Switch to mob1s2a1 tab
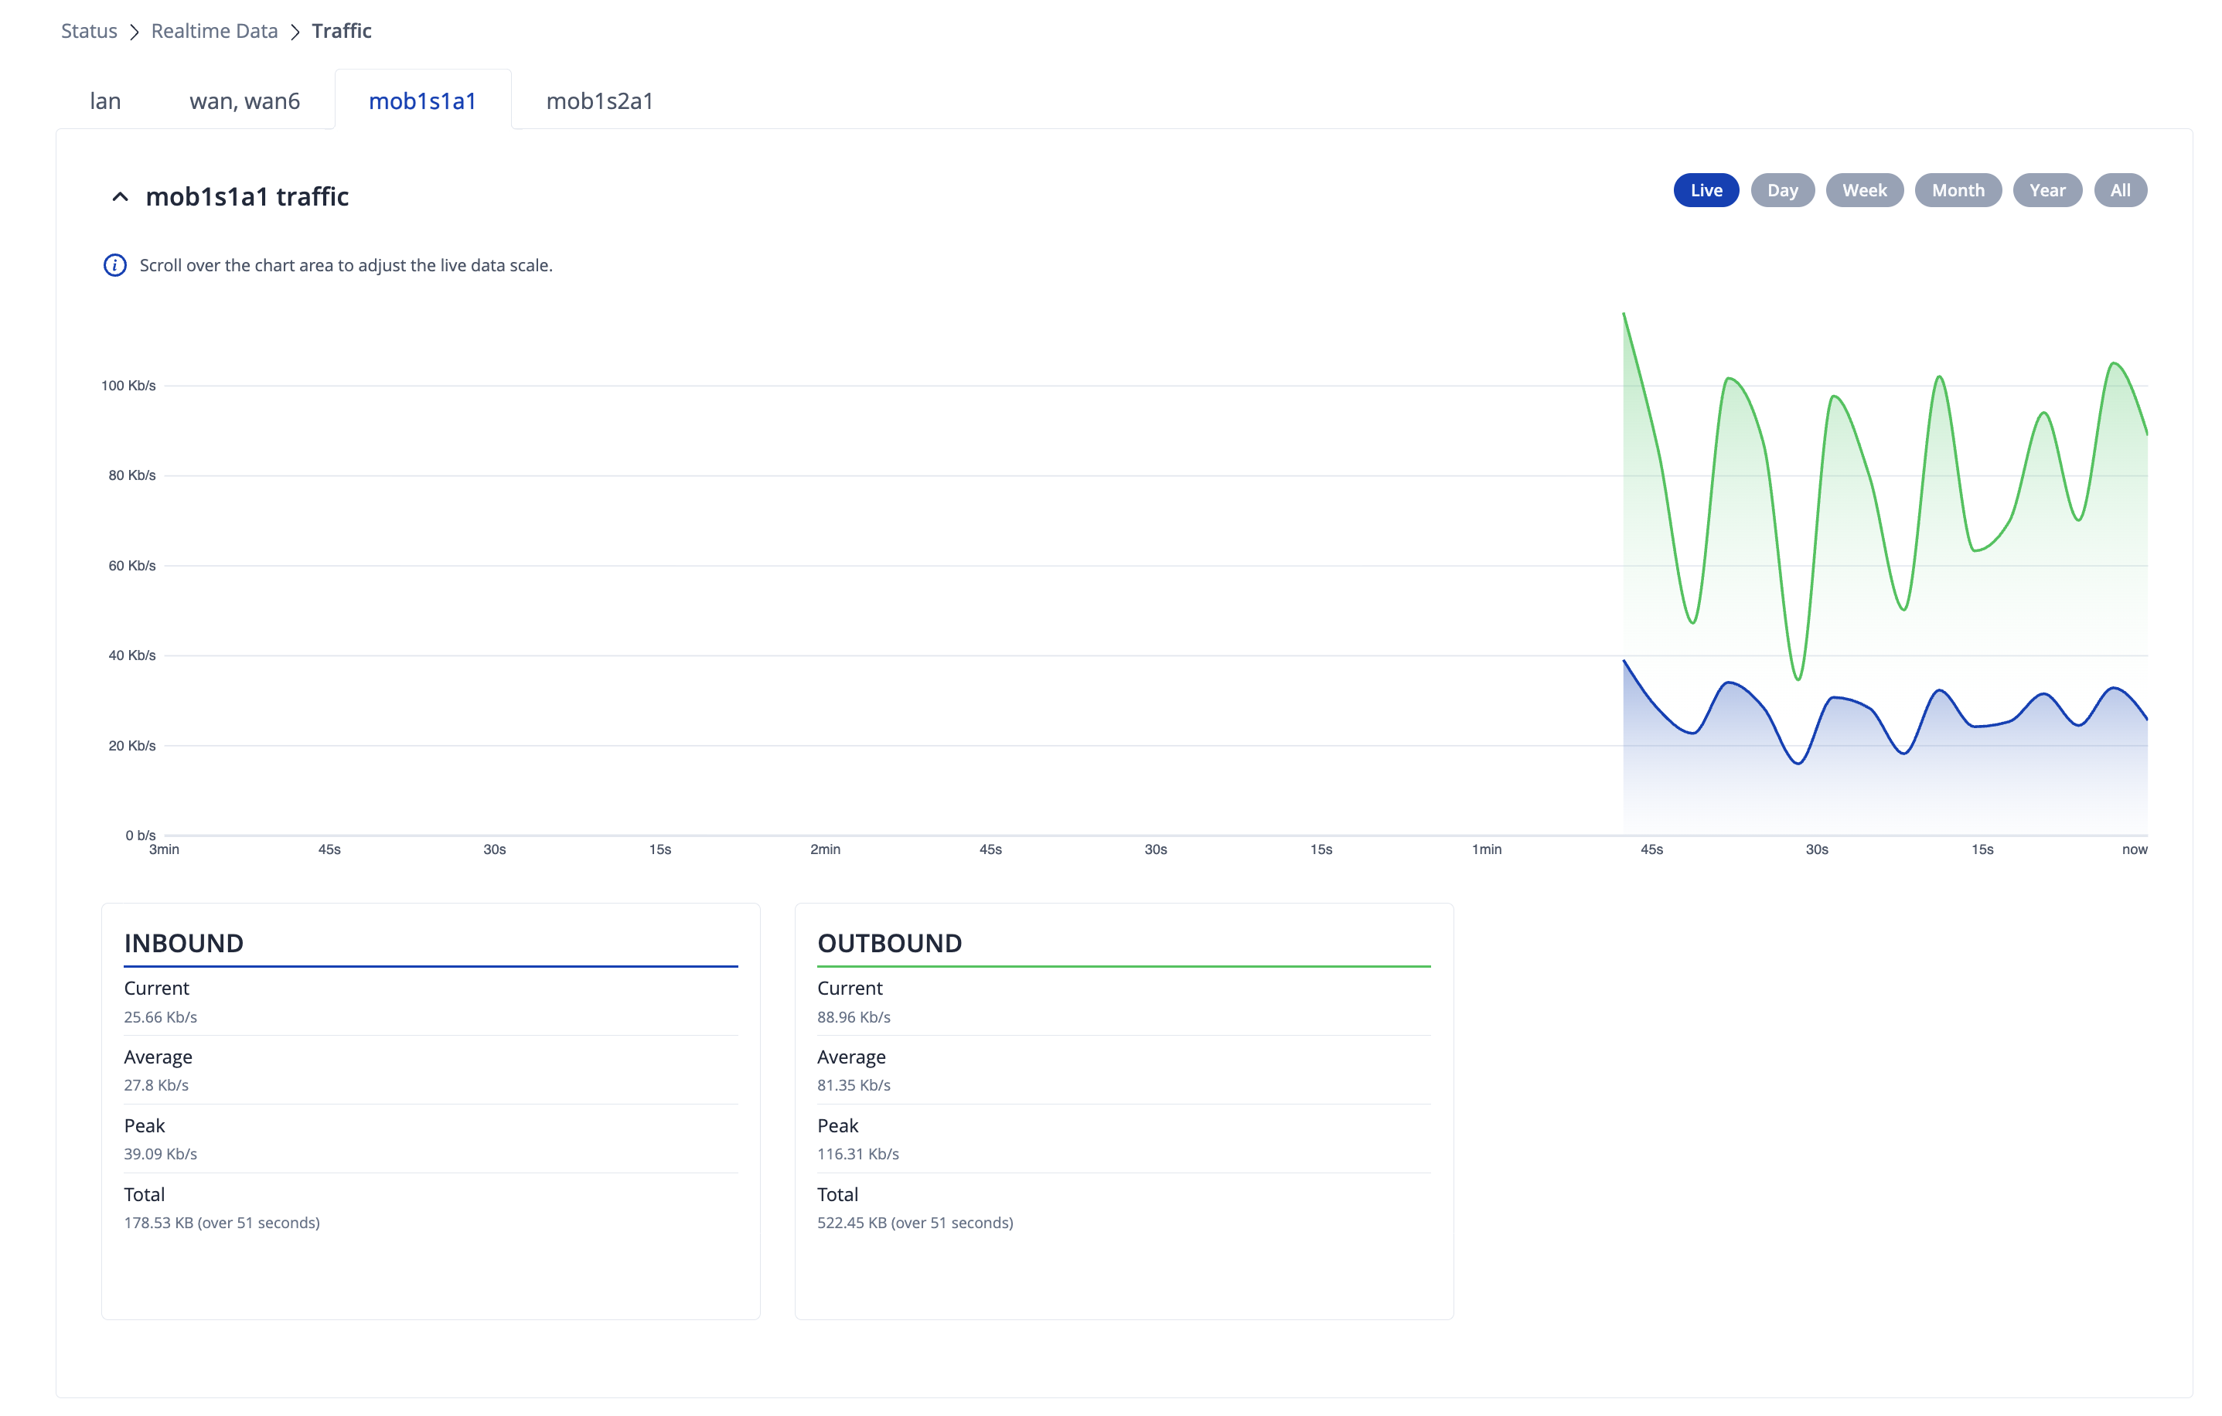This screenshot has height=1416, width=2222. [600, 100]
